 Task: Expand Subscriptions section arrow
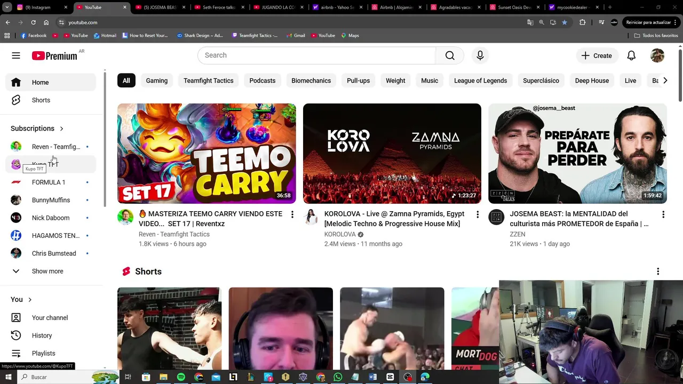coord(61,129)
